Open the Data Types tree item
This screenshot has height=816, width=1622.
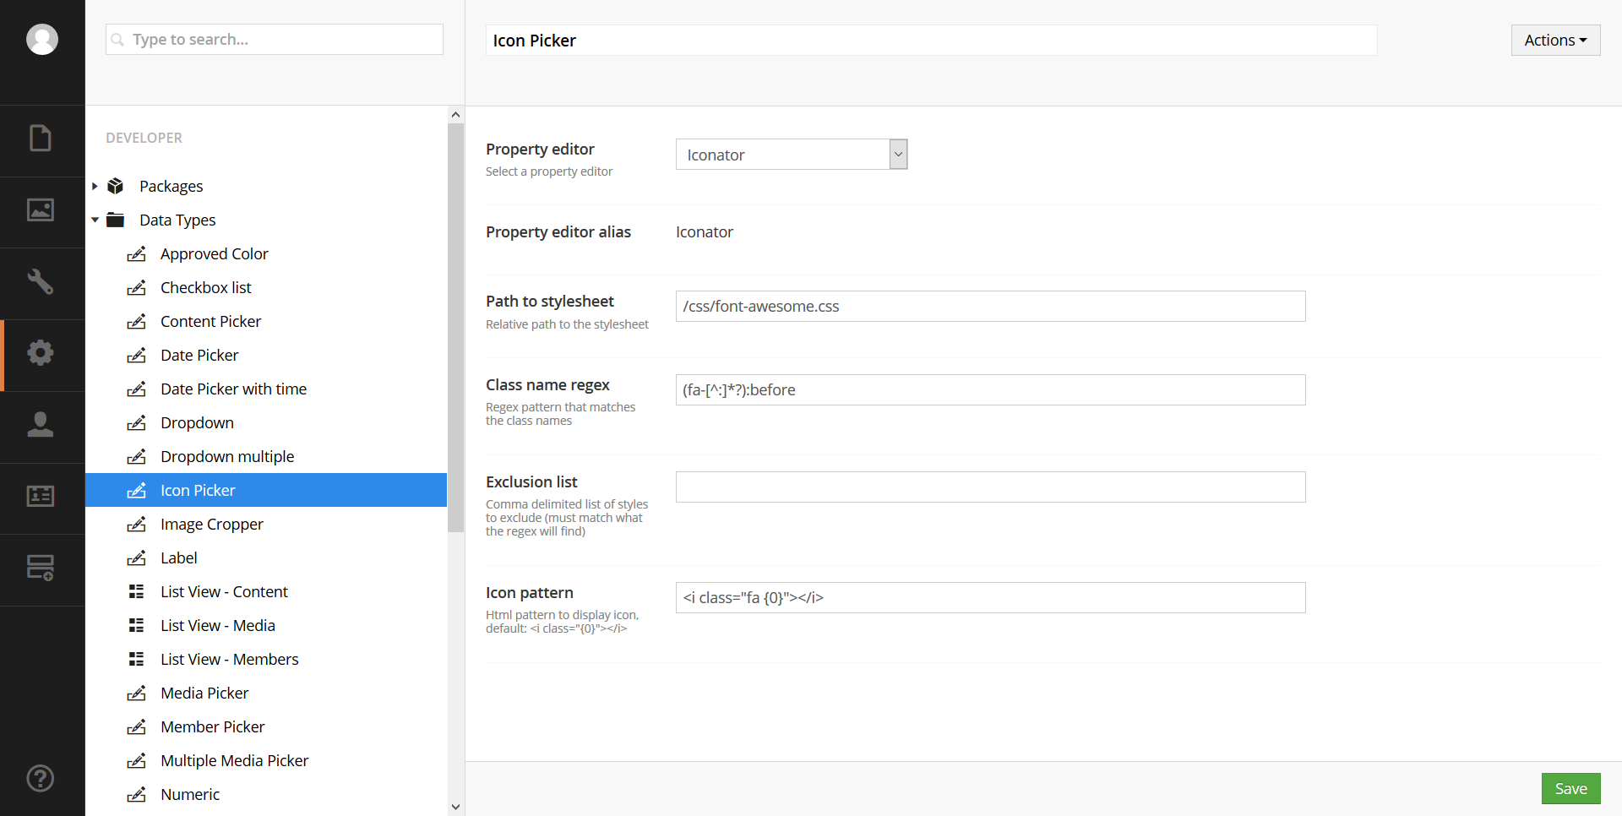coord(177,220)
